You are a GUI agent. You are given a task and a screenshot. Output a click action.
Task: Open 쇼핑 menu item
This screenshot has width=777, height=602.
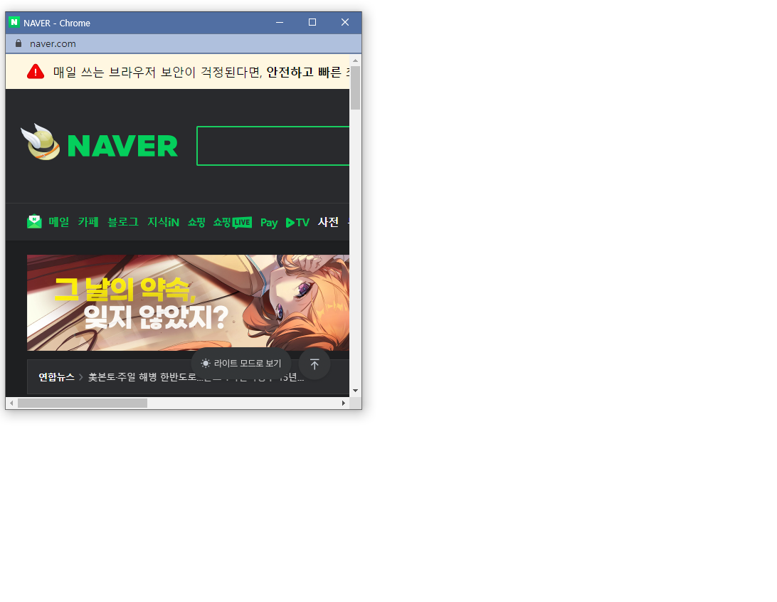pyautogui.click(x=196, y=222)
